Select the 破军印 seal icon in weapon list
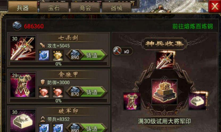The height and width of the screenshot is (132, 221). point(23,121)
